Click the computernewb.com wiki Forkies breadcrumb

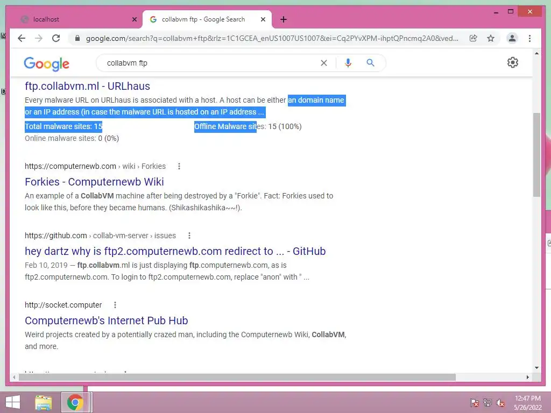pyautogui.click(x=95, y=166)
